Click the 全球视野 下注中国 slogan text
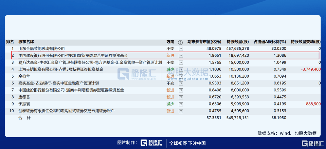326x149 pixels. (187, 143)
